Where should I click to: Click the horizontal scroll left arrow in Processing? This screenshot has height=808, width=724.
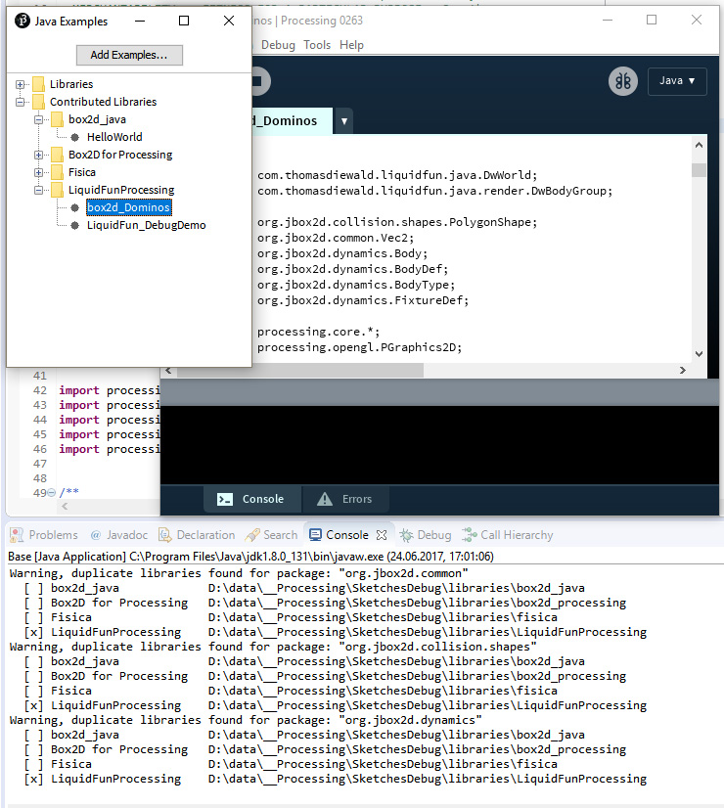coord(168,371)
